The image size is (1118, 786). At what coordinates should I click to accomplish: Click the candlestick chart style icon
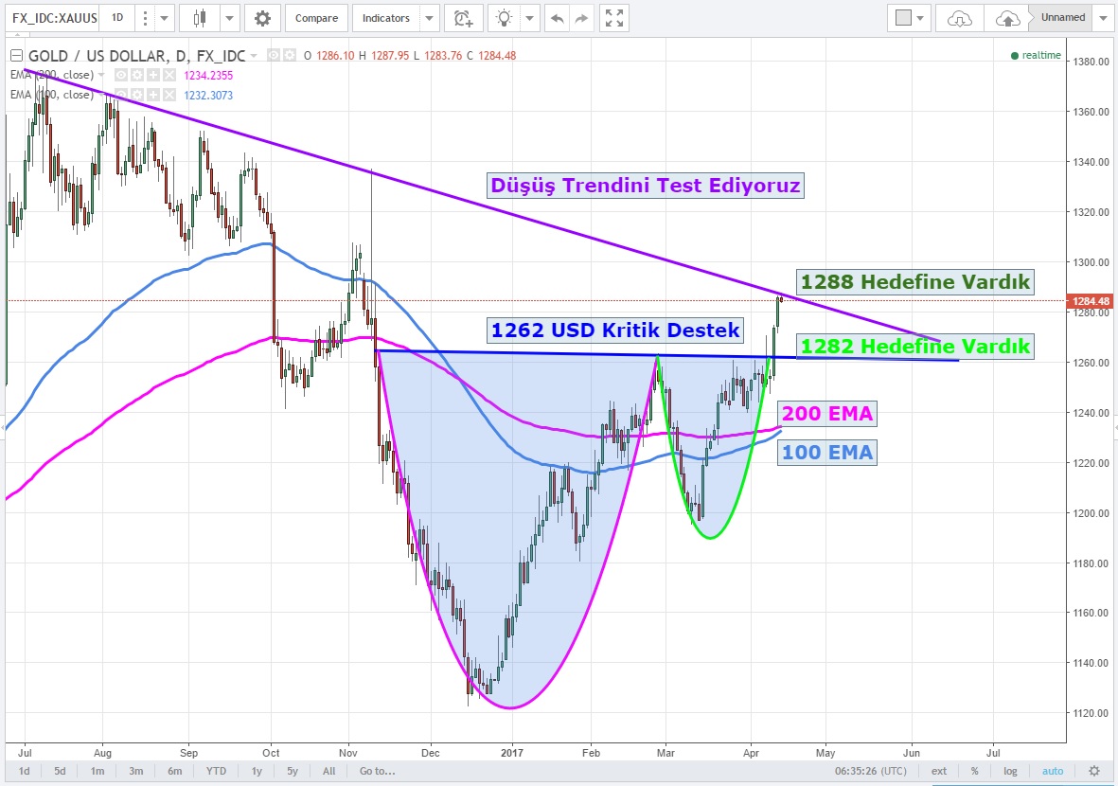200,17
